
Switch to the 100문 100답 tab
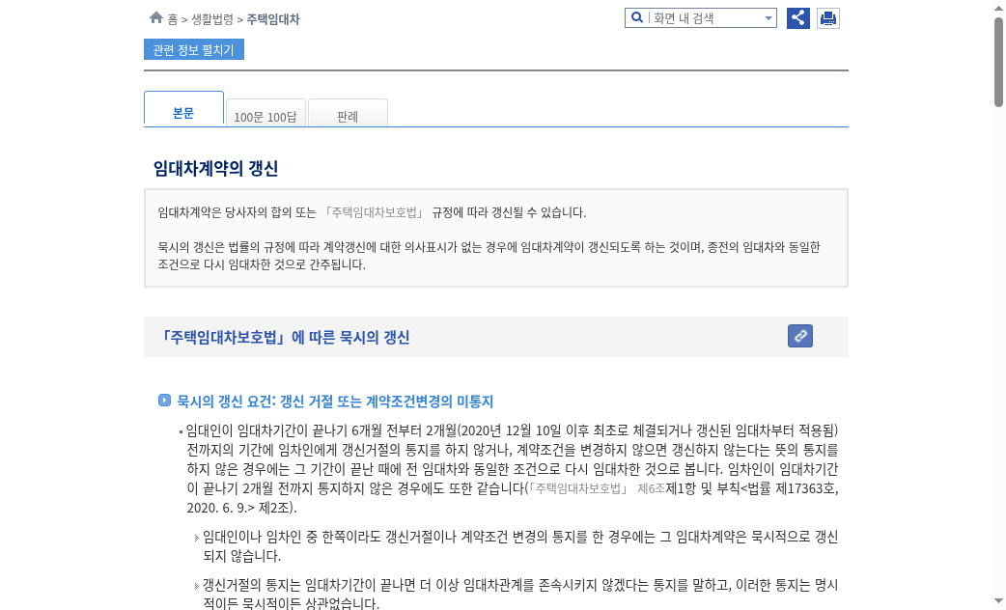[x=265, y=114]
